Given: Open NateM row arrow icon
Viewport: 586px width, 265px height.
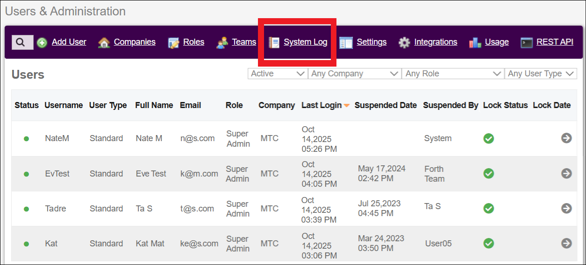Looking at the screenshot, I should [x=566, y=138].
